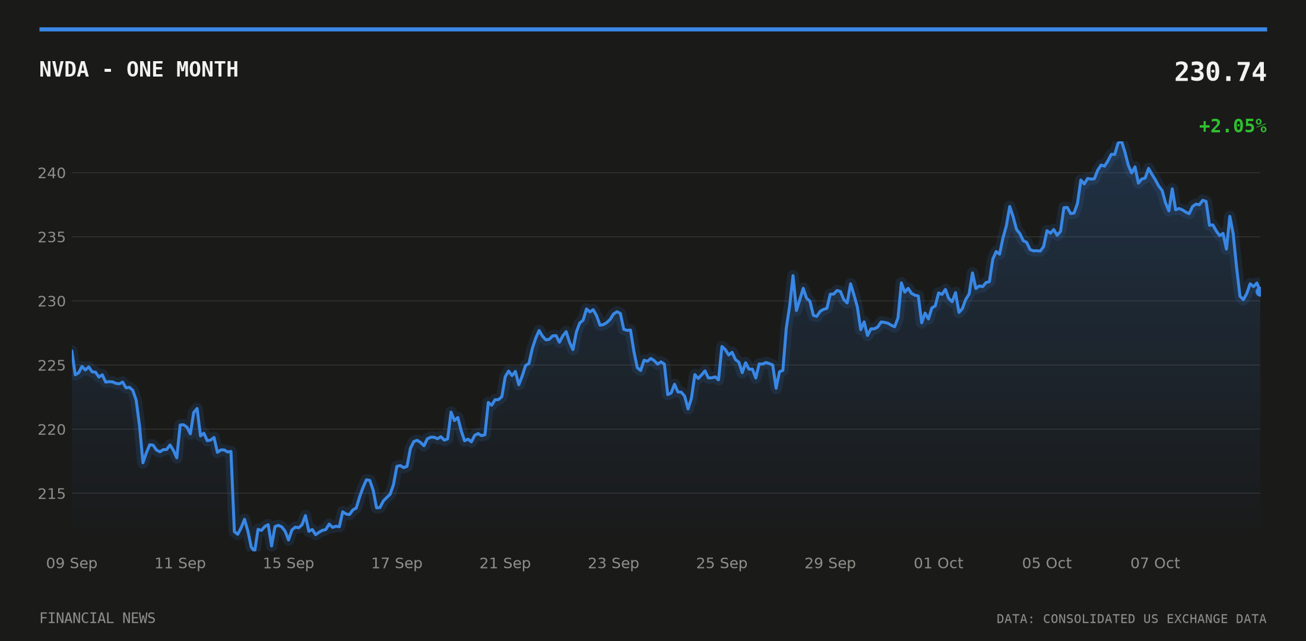Click the 240 y-axis label
1306x641 pixels.
[52, 173]
